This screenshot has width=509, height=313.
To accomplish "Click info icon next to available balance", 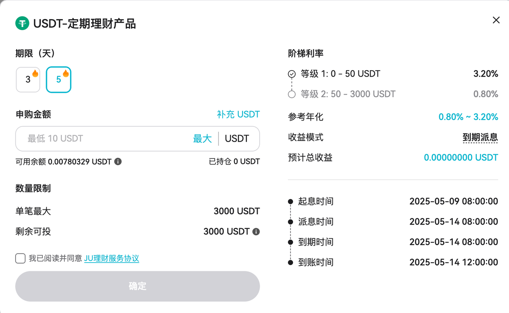I will pos(118,161).
